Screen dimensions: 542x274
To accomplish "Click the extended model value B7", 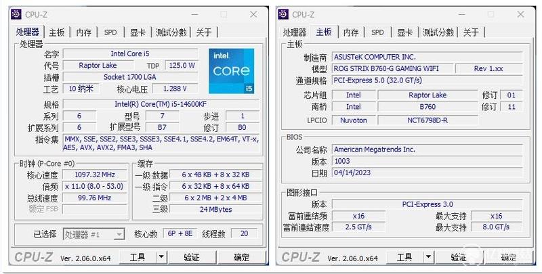I will [162, 127].
